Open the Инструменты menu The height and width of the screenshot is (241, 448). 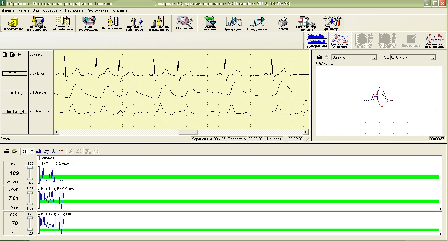click(x=99, y=10)
